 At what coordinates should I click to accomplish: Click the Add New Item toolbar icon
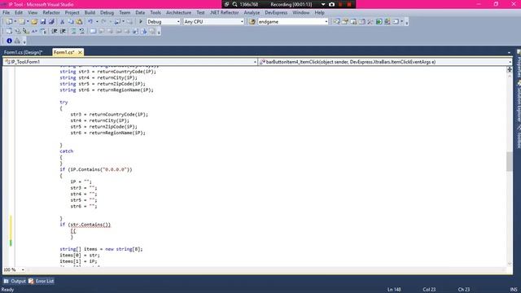coord(22,22)
